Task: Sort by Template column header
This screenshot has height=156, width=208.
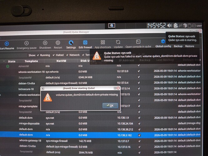Action: click(31, 61)
